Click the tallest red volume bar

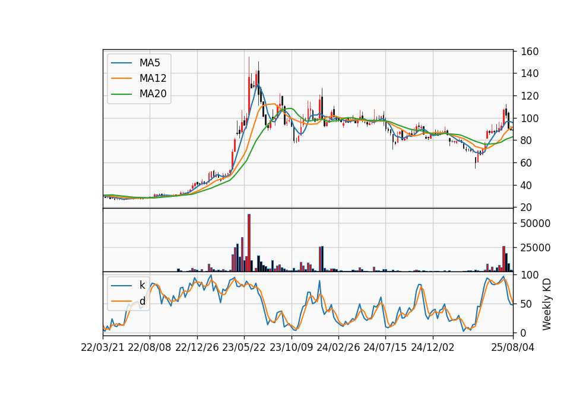(249, 243)
